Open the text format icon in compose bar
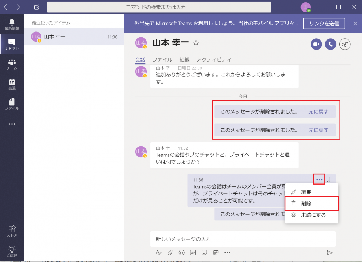This screenshot has height=262, width=362. (159, 253)
